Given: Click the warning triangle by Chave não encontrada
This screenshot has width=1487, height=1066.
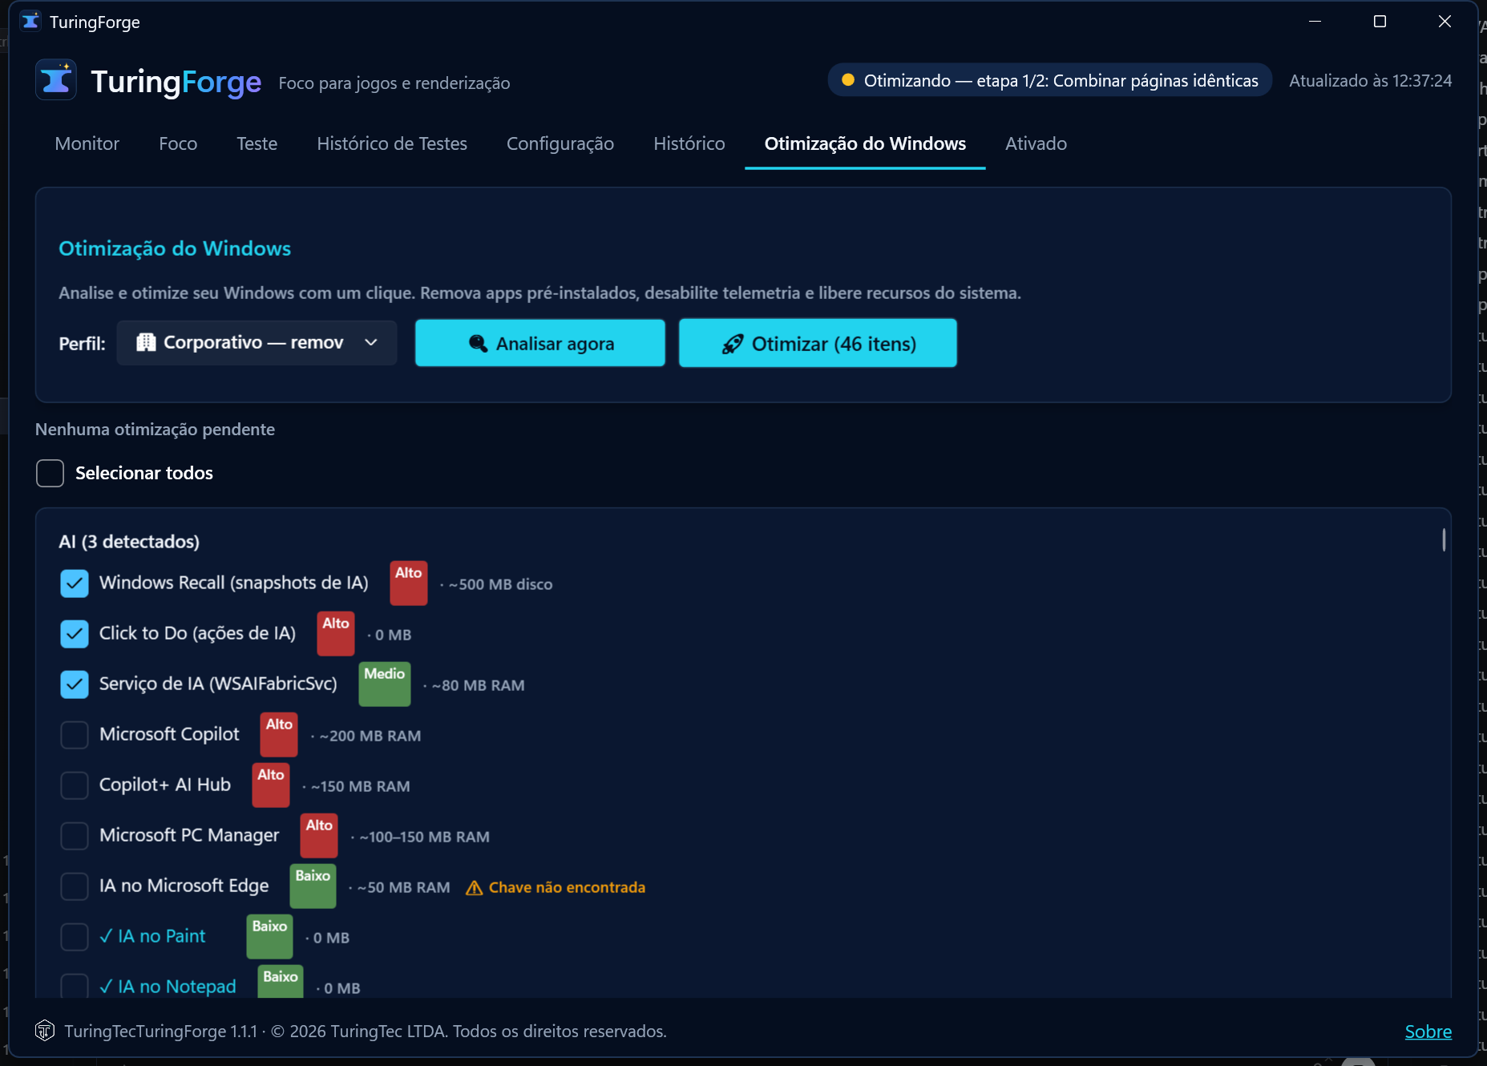Looking at the screenshot, I should 474,887.
